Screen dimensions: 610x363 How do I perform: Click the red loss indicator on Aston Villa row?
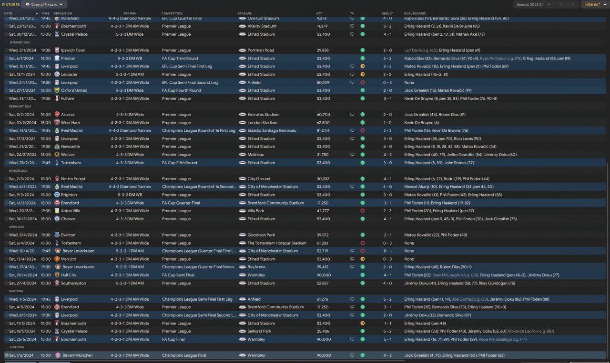coord(363,211)
